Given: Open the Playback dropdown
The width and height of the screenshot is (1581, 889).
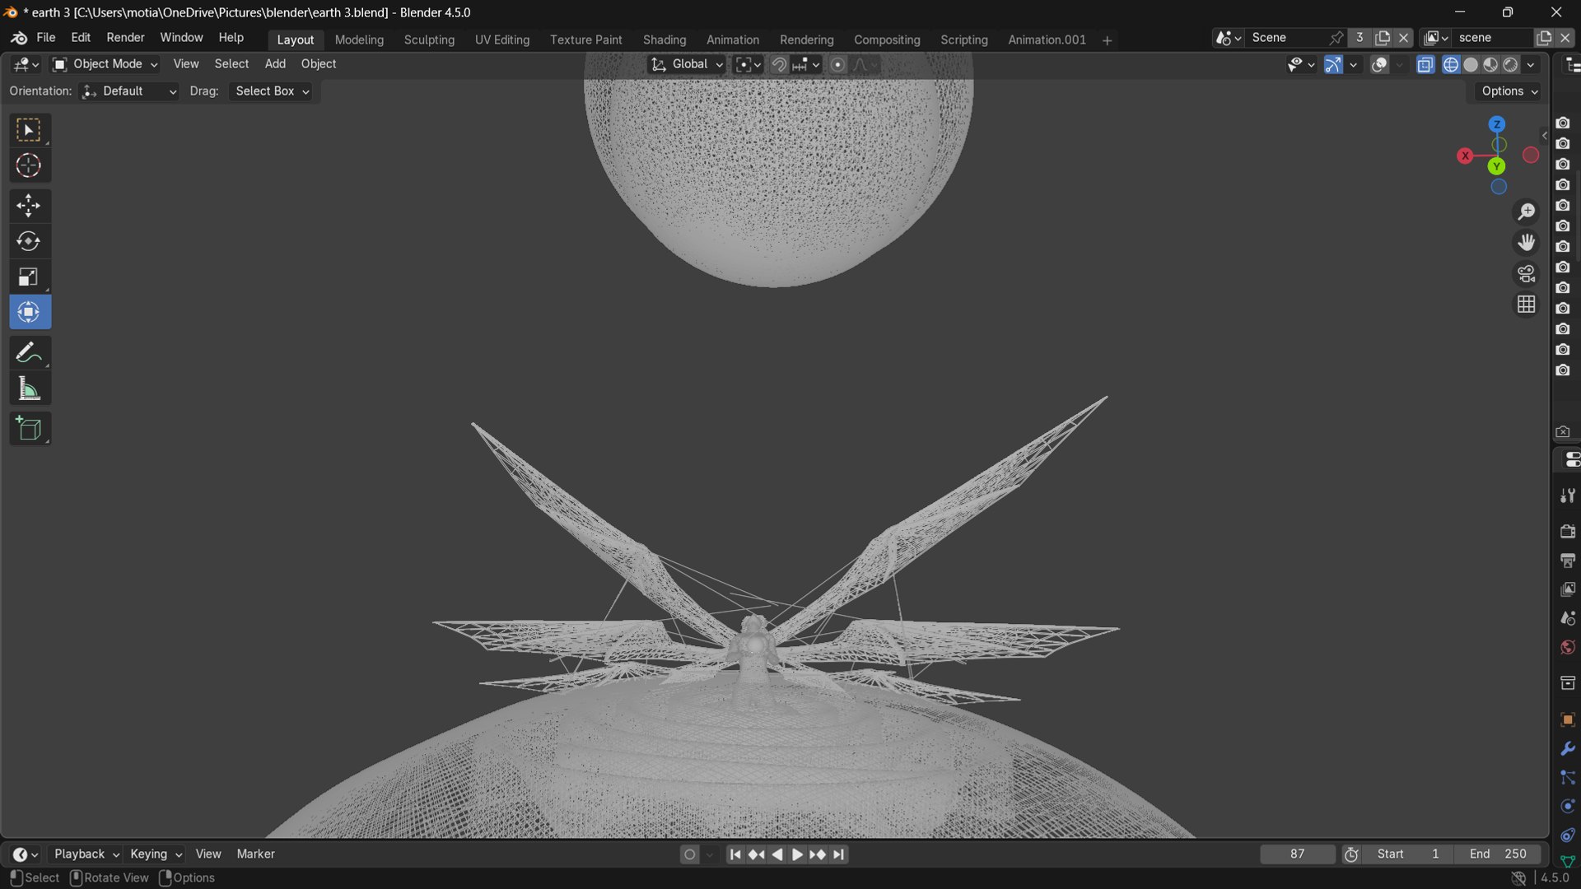Looking at the screenshot, I should tap(86, 854).
